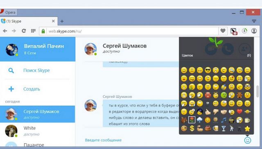Open the Speed Dial grid
Viewport: 262px width, 149px height.
click(33, 31)
